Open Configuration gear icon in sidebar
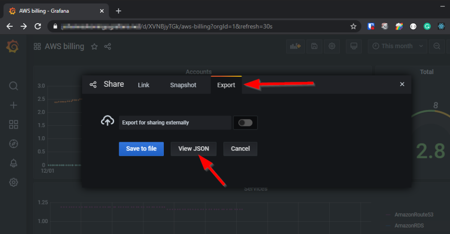Screen dimensions: 450x234 (14, 182)
